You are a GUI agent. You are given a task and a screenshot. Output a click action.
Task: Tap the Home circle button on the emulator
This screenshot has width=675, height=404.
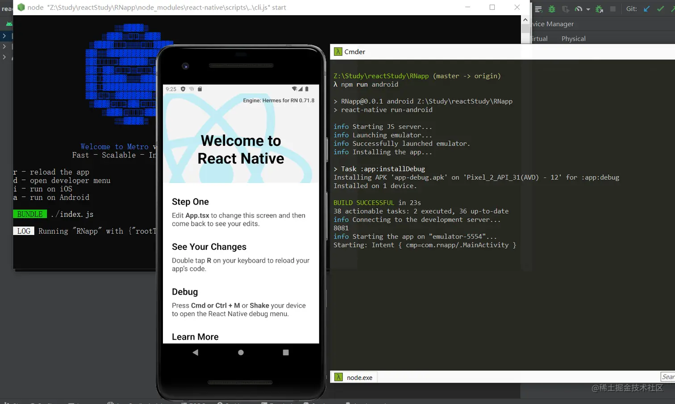[241, 352]
